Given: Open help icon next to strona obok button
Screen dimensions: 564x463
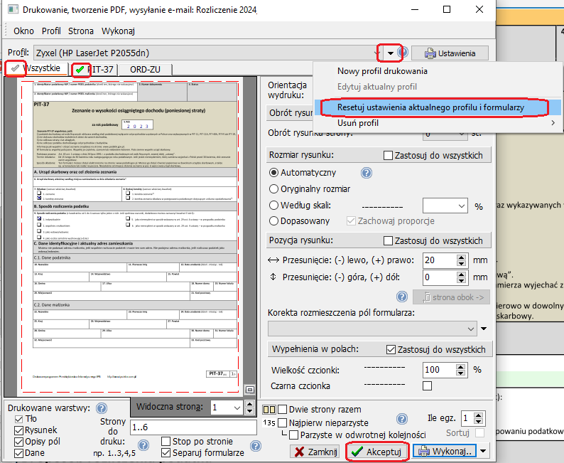Looking at the screenshot, I should (x=402, y=297).
